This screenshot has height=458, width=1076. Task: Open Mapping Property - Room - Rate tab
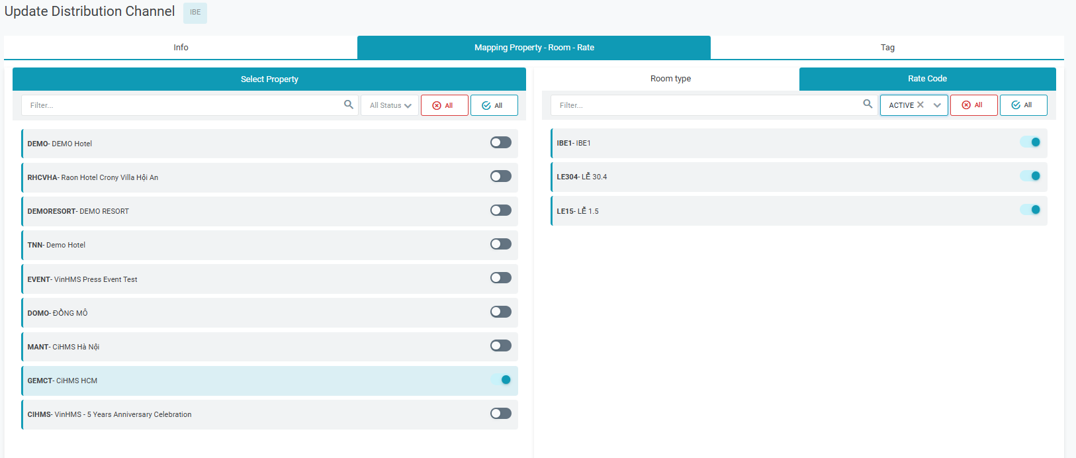pyautogui.click(x=534, y=48)
